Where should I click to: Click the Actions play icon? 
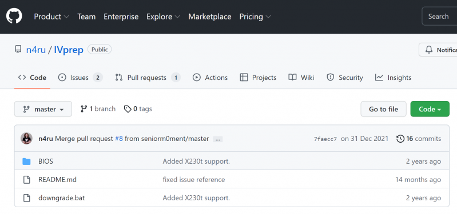[x=197, y=78]
